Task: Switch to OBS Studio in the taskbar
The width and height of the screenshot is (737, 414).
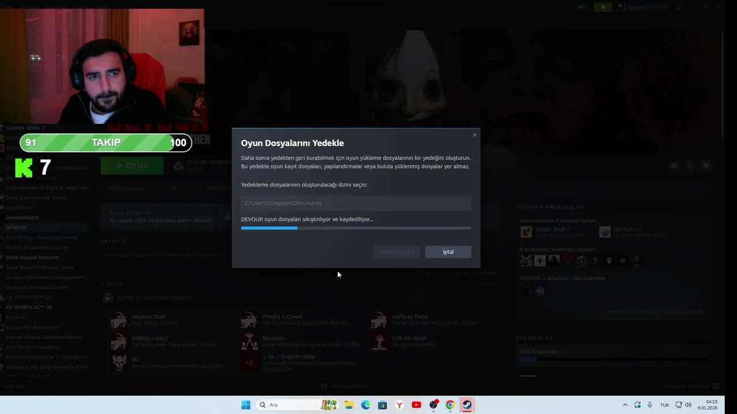Action: [434, 405]
